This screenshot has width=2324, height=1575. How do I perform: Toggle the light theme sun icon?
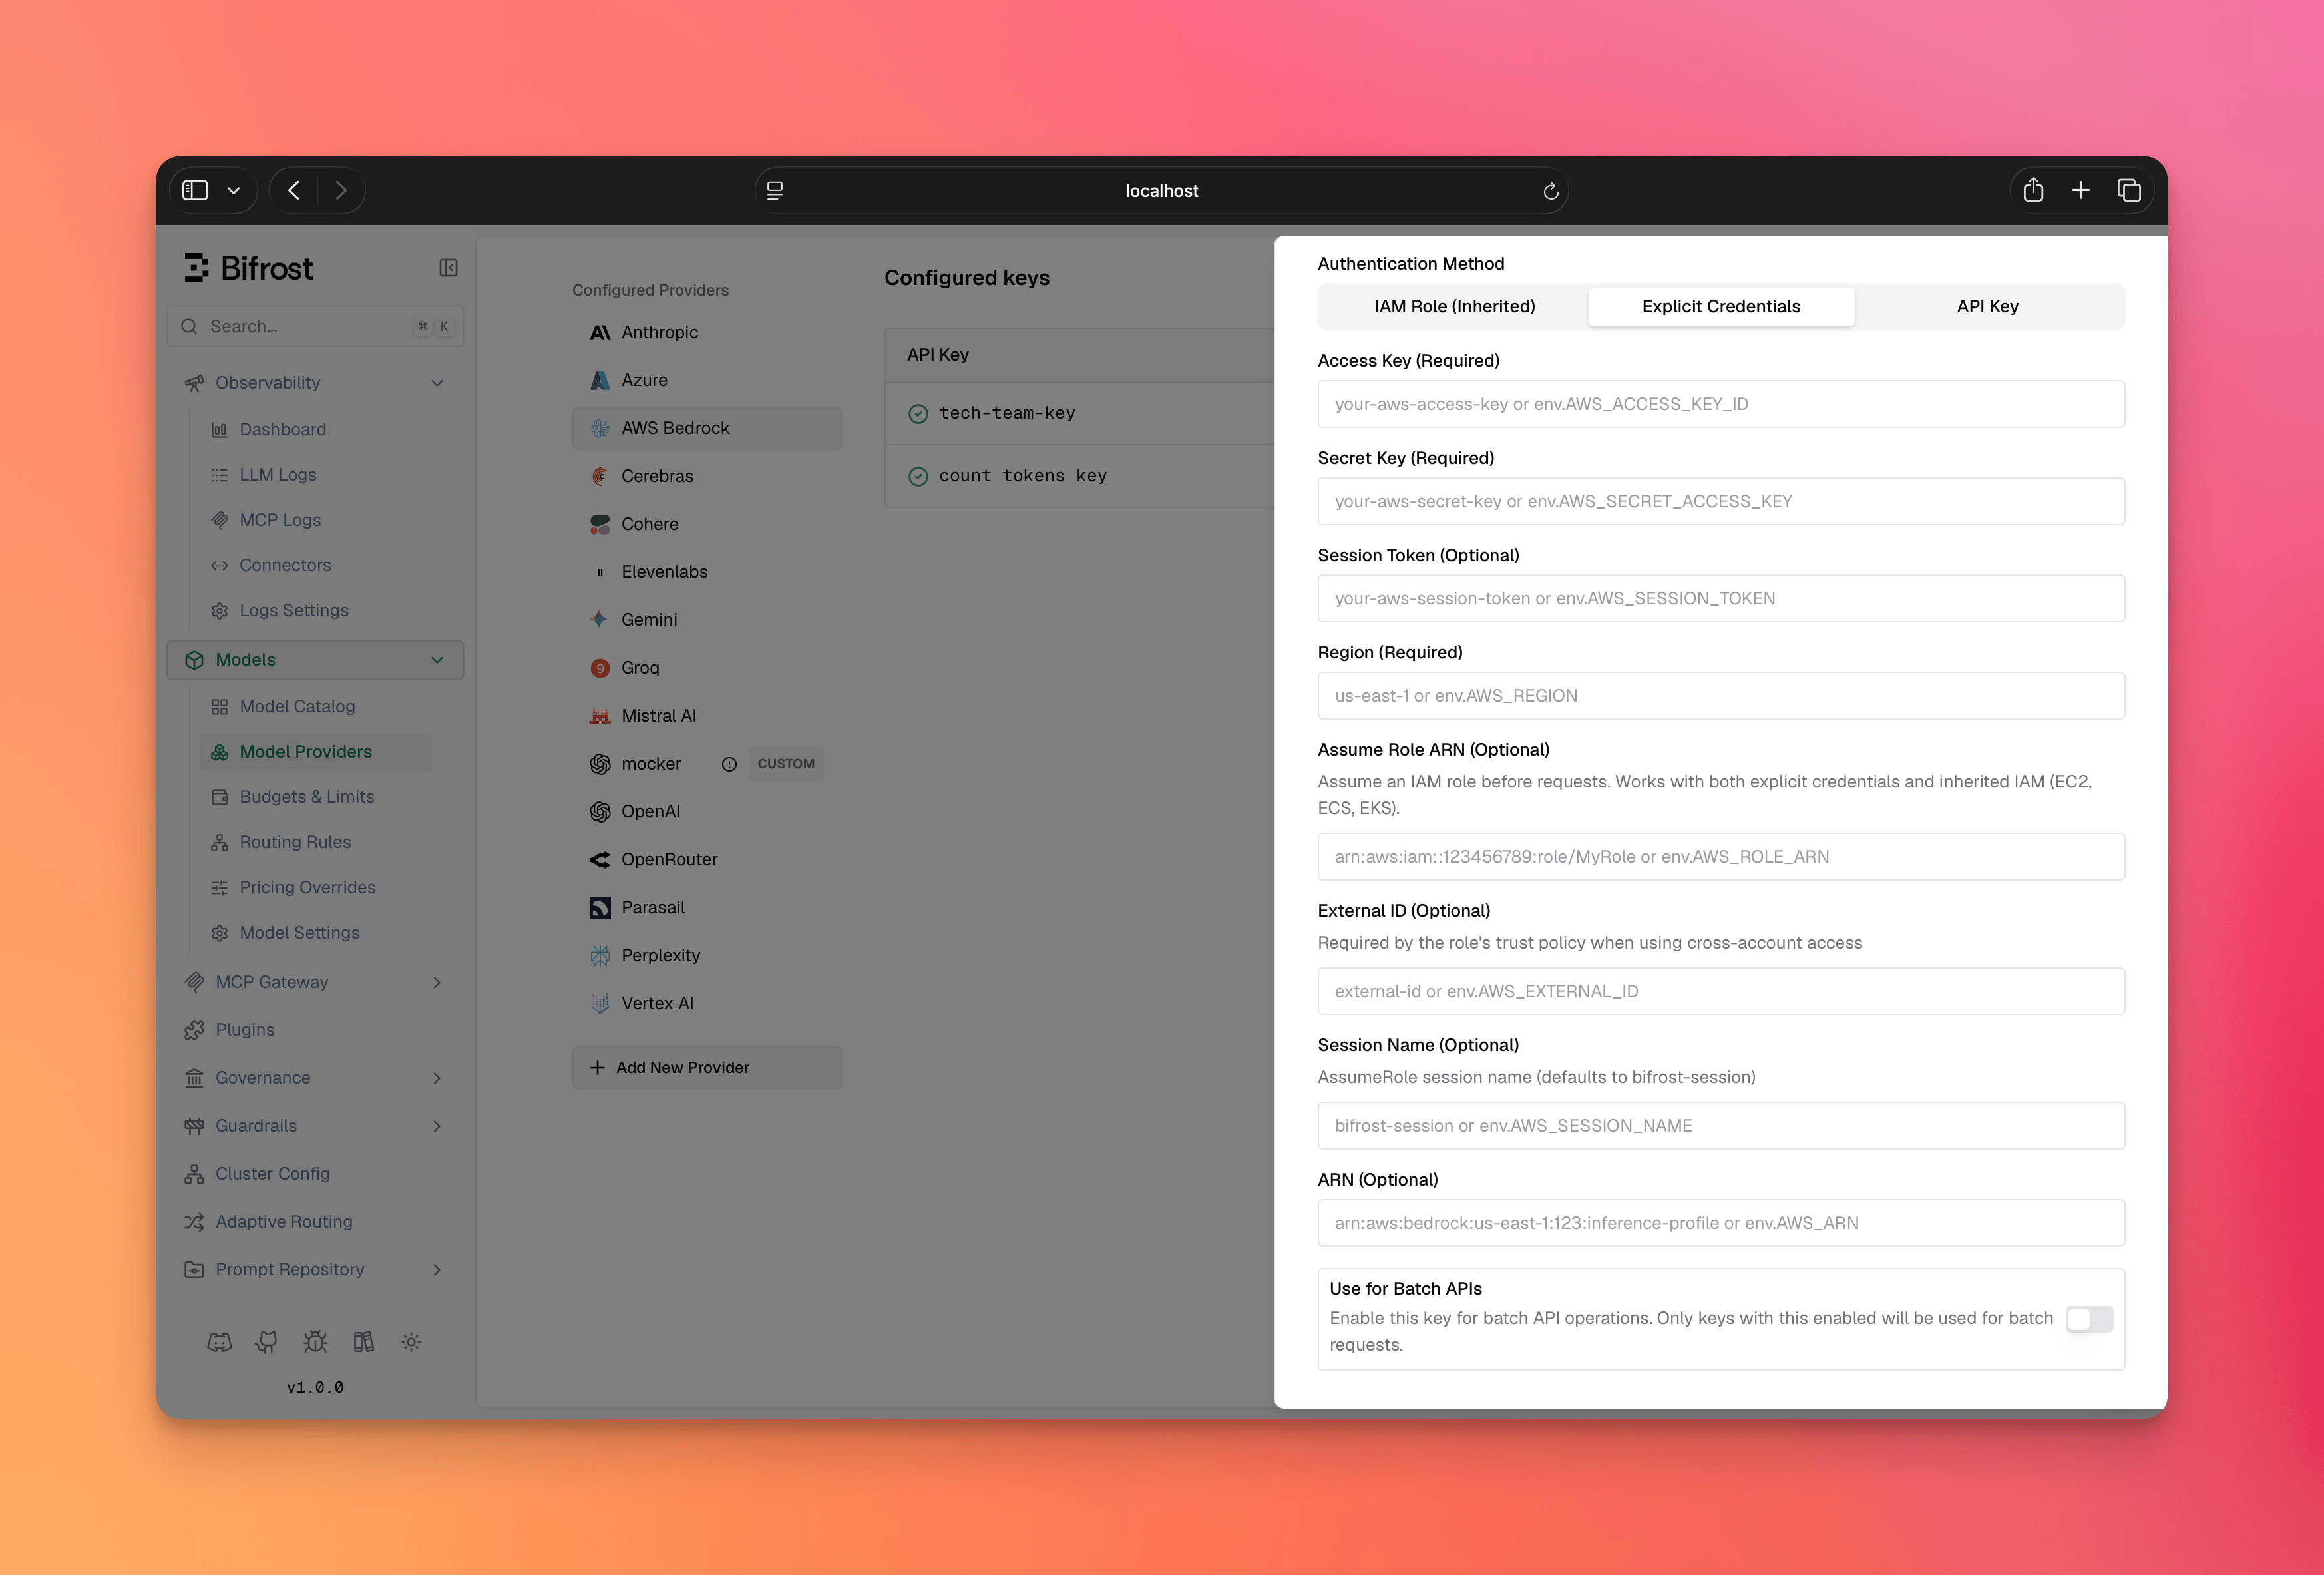tap(411, 1342)
